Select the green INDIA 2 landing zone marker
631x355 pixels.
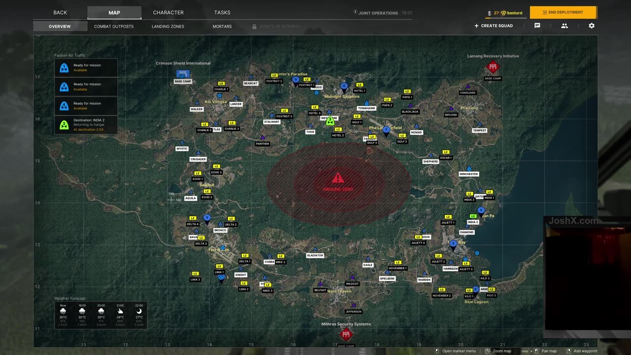coord(473,216)
